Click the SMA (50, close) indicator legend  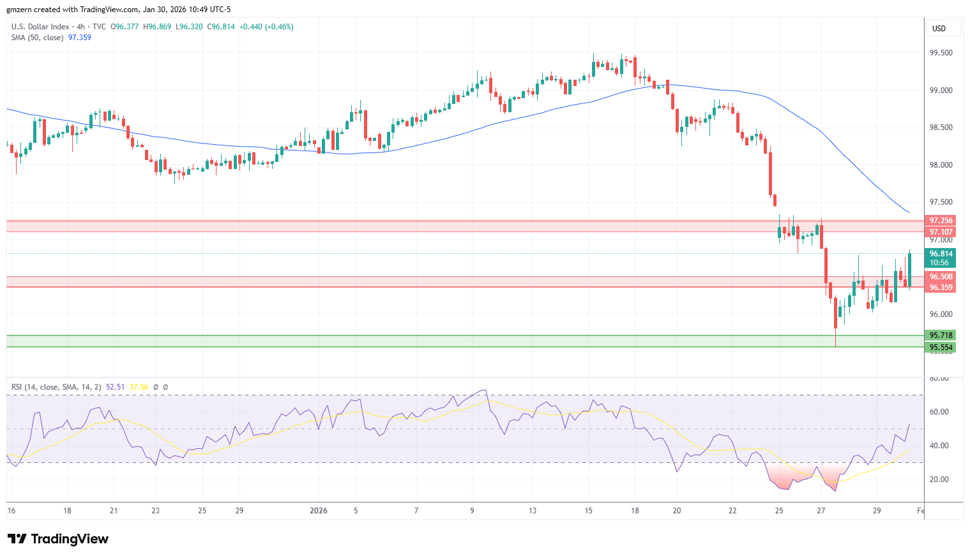(38, 38)
